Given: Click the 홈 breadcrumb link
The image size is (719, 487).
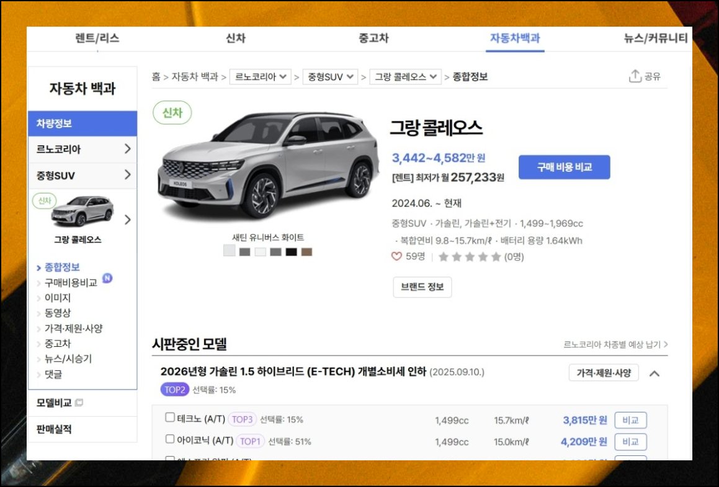Looking at the screenshot, I should (156, 76).
